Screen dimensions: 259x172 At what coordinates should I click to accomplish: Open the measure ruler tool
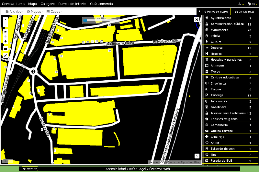[5, 49]
